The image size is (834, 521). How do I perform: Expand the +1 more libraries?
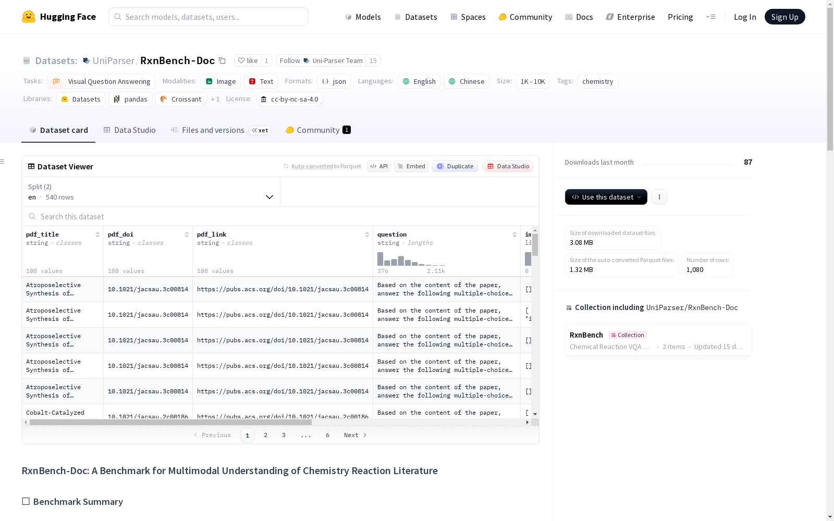pos(215,99)
